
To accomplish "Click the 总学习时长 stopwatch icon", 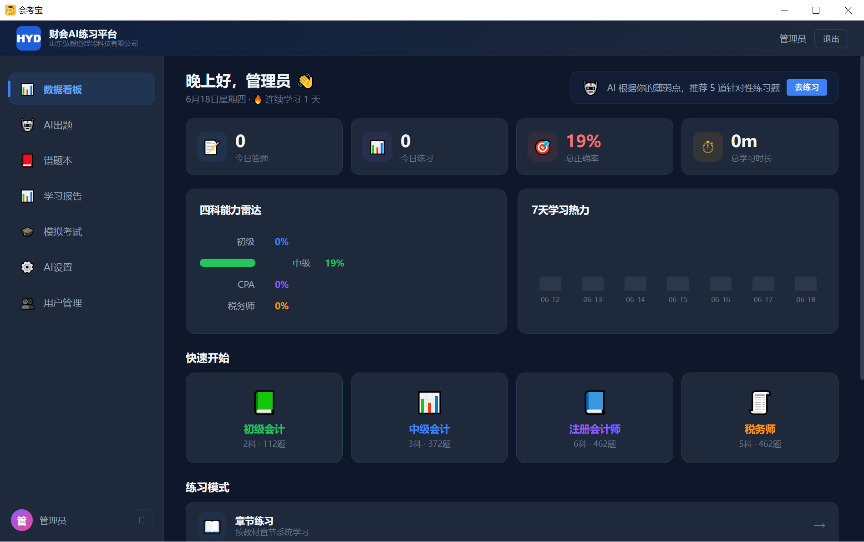I will click(x=707, y=147).
